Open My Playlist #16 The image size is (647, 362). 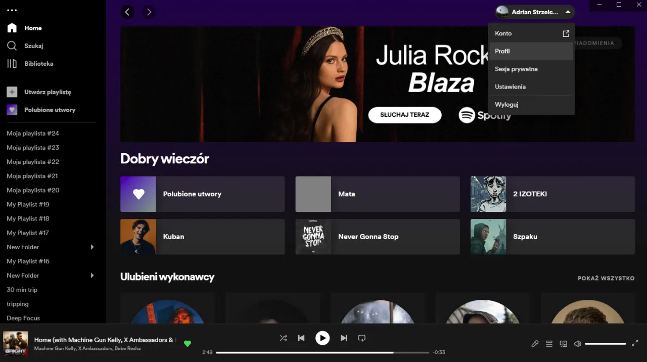[28, 261]
